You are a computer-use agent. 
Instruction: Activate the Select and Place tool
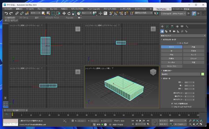pos(79,13)
